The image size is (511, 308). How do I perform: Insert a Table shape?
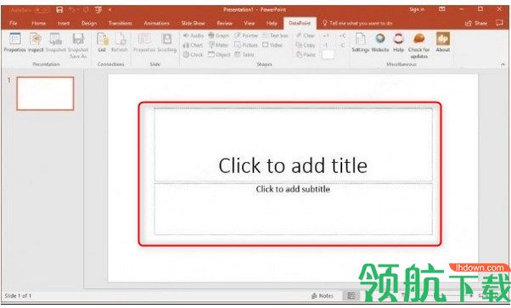point(244,54)
